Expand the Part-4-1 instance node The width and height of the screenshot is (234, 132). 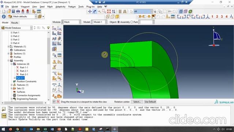[15, 78]
